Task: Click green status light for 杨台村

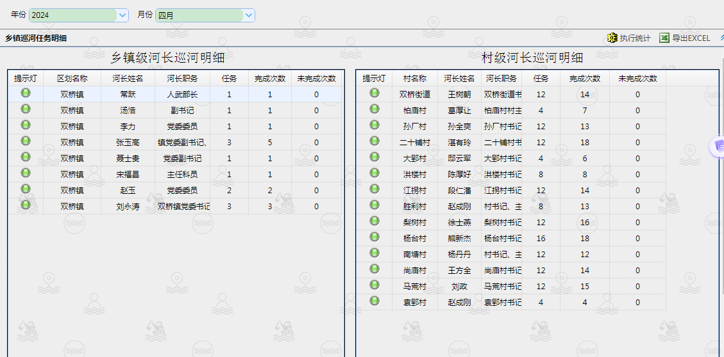Action: [x=374, y=237]
